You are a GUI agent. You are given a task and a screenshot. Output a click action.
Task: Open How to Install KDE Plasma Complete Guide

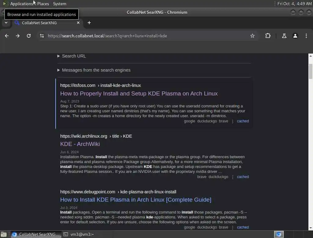[x=136, y=200]
